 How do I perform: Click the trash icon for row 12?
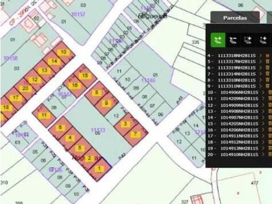[x=270, y=105]
